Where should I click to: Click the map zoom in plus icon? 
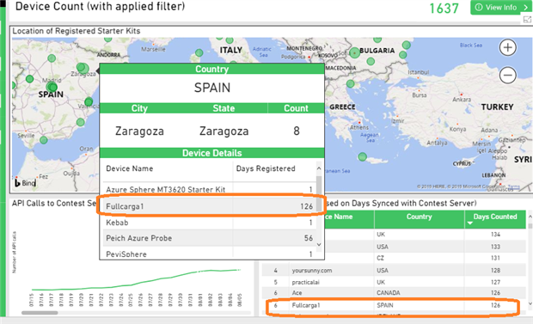[x=507, y=47]
